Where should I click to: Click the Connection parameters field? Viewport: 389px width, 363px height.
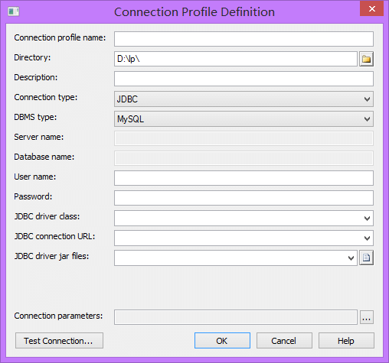pos(236,317)
